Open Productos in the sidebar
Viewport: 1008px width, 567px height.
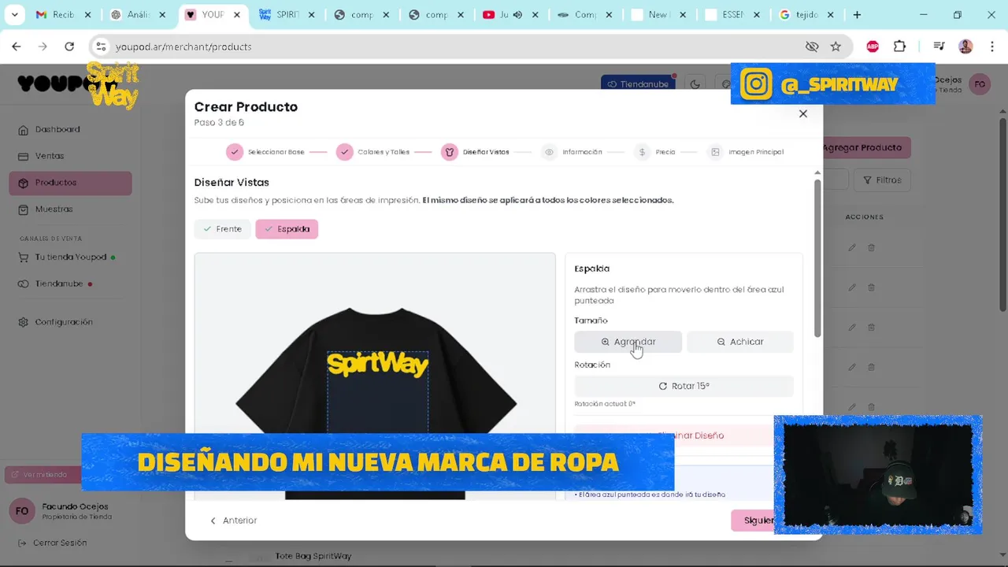70,183
